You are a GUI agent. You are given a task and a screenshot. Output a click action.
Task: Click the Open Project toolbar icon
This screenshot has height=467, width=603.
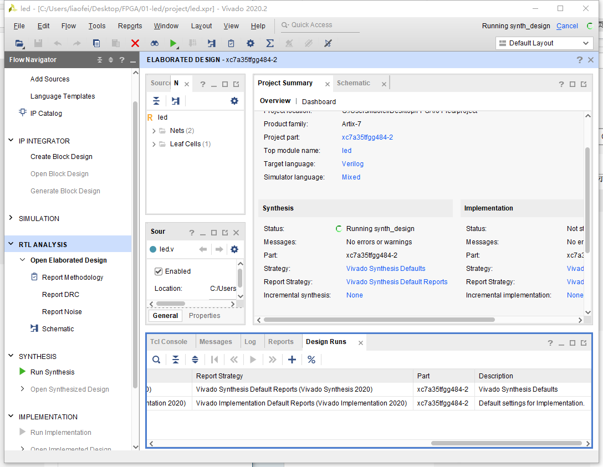(x=19, y=43)
